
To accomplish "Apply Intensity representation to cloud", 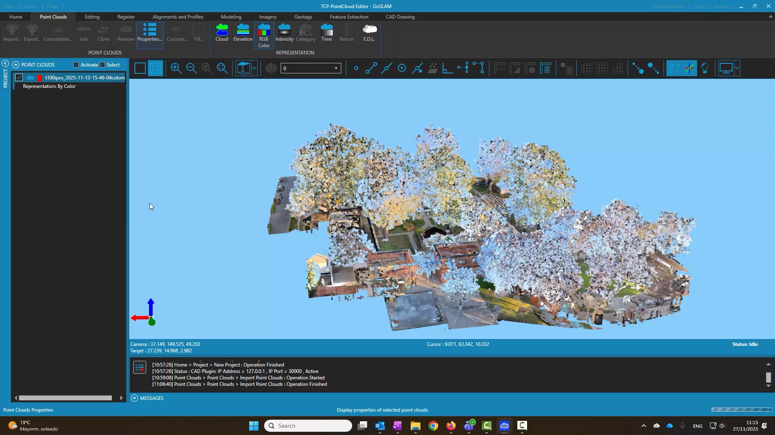I will click(284, 33).
